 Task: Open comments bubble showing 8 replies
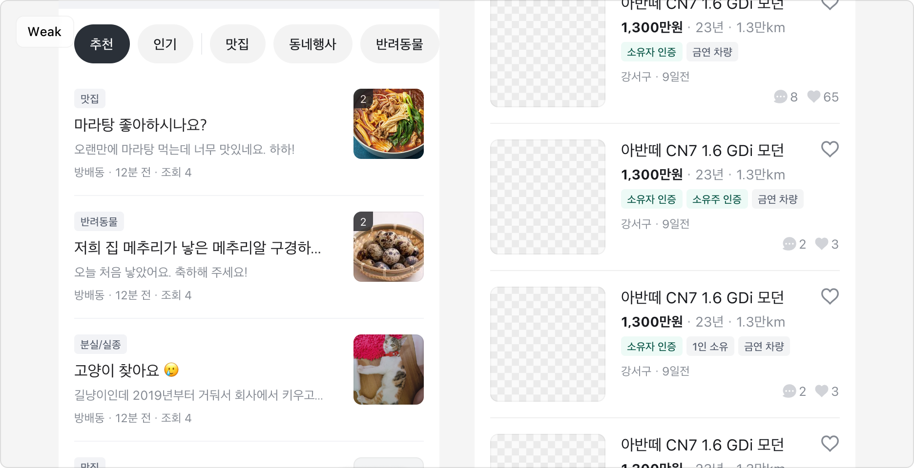tap(781, 97)
